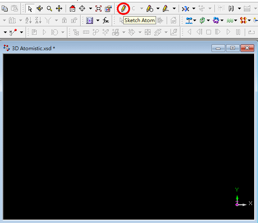
Task: Click the Reset View home icon
Action: point(72,9)
